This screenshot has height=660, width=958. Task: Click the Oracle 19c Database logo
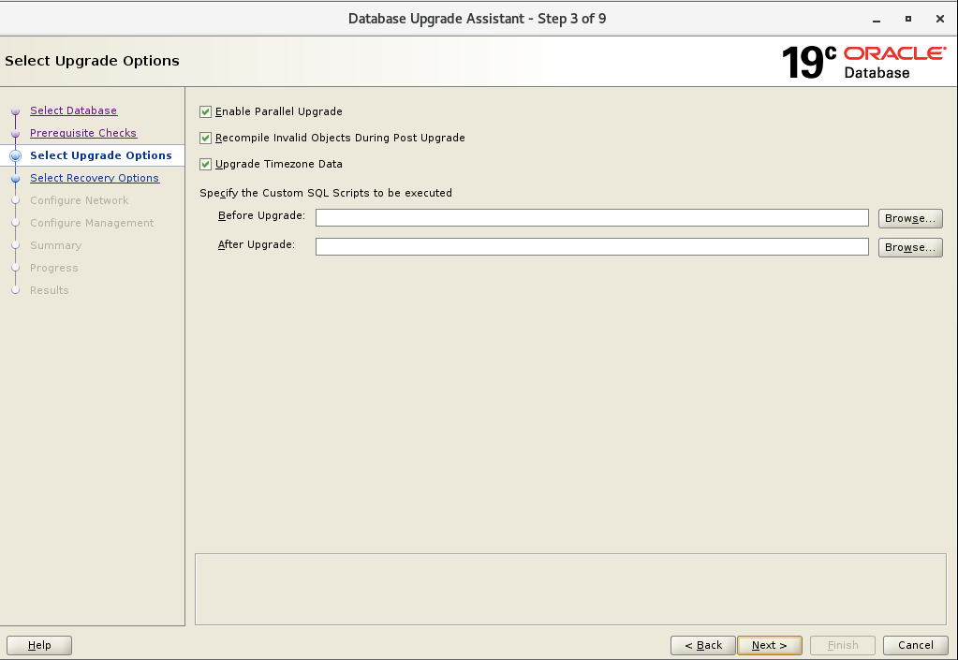(x=864, y=63)
